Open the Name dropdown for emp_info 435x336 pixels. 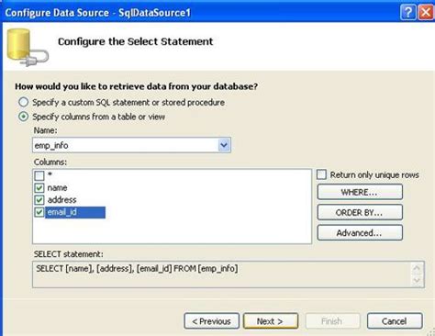(224, 145)
